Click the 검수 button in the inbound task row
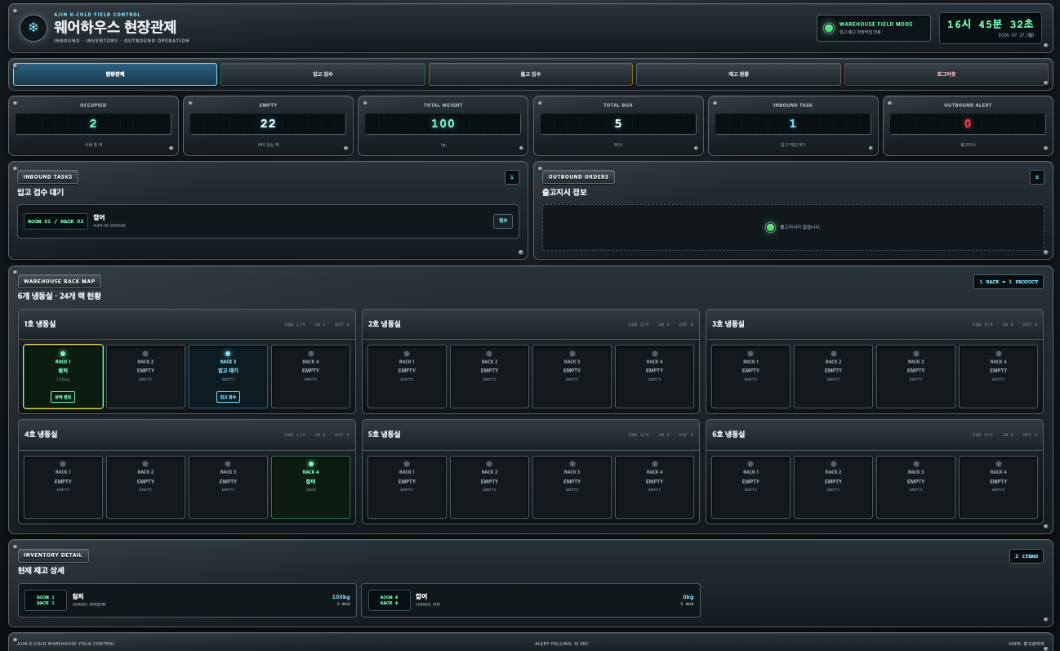 pos(502,221)
